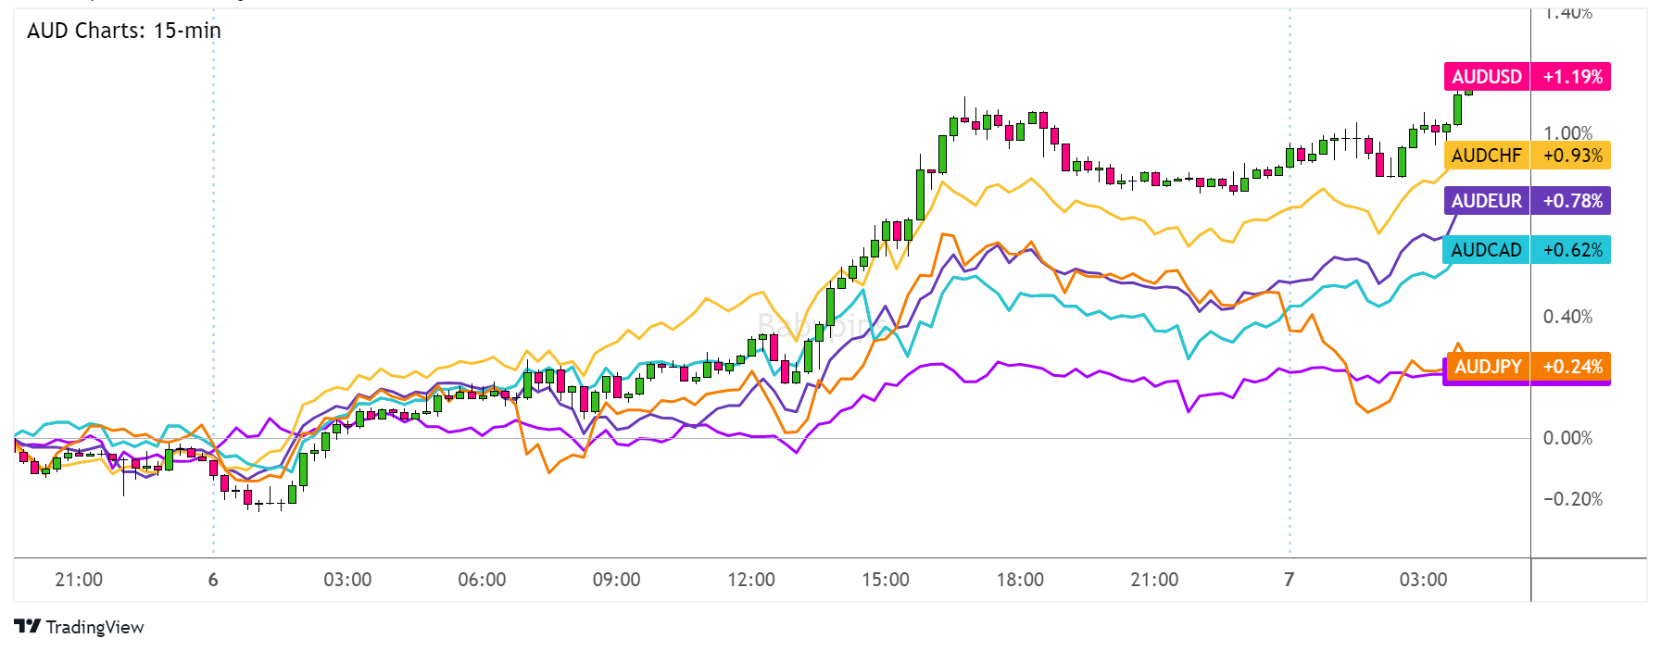Click the 12:00 time axis label
This screenshot has height=651, width=1661.
750,580
